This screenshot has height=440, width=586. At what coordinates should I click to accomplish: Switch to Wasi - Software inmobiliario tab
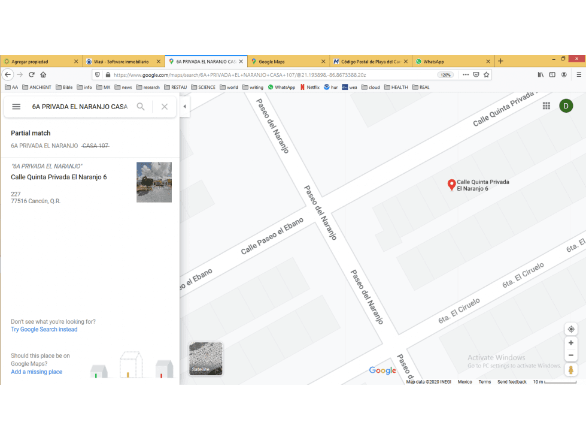(x=123, y=61)
